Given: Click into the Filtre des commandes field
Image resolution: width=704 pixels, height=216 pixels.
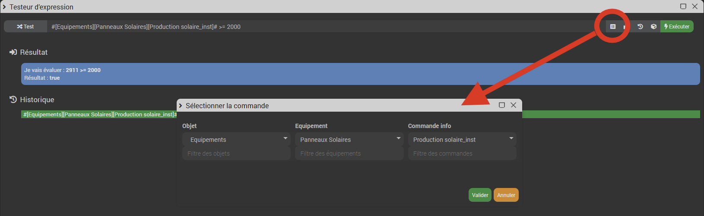Looking at the screenshot, I should click(462, 153).
